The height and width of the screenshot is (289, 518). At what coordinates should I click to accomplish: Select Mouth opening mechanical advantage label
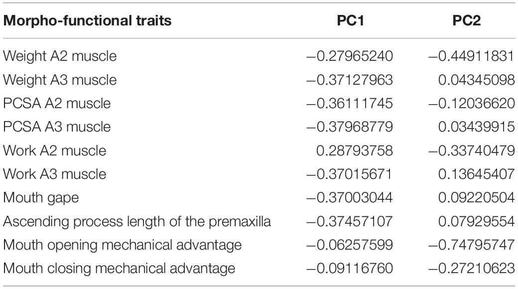point(122,245)
